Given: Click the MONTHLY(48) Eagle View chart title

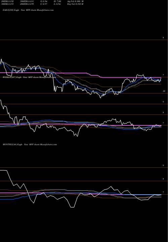Looking at the screenshot, I should [30, 145].
